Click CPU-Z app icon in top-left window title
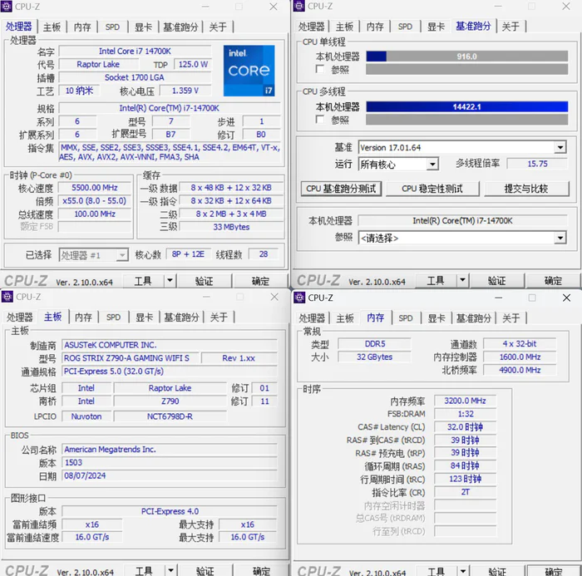 tap(7, 7)
